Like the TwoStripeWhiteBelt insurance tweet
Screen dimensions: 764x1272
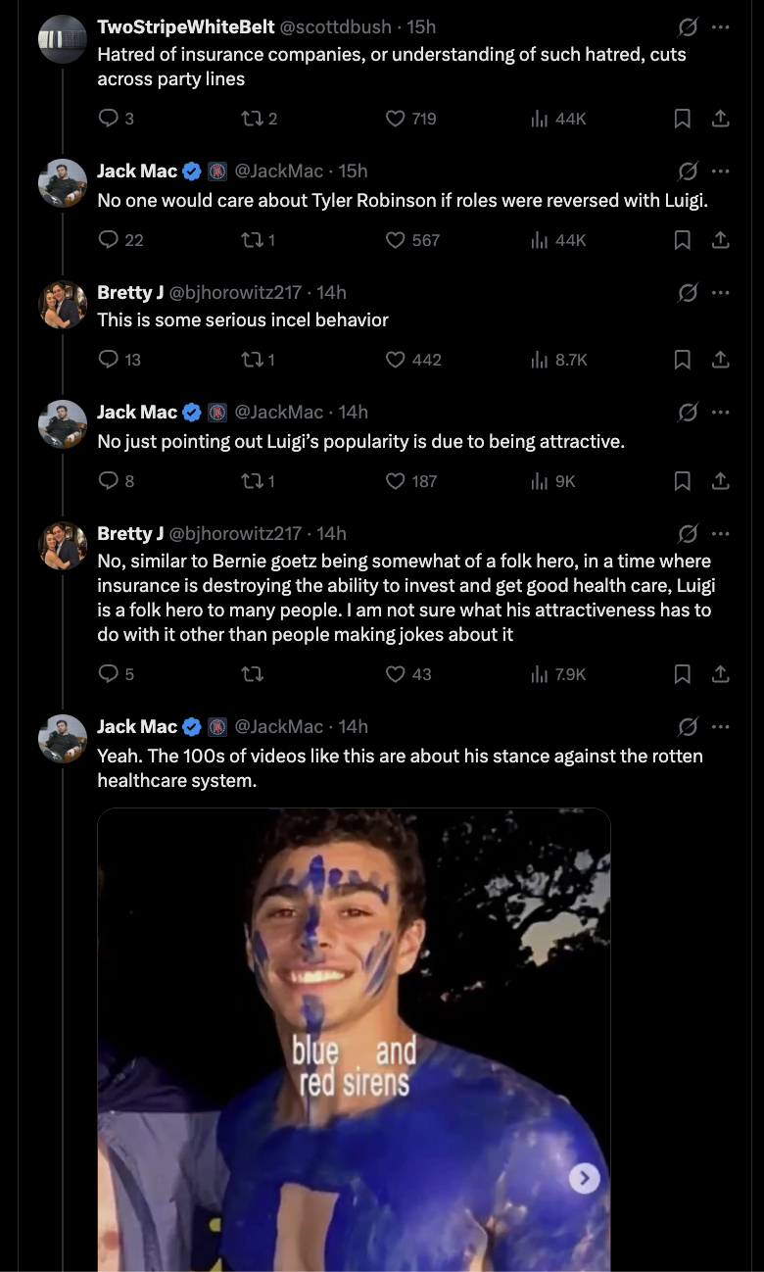tap(396, 119)
